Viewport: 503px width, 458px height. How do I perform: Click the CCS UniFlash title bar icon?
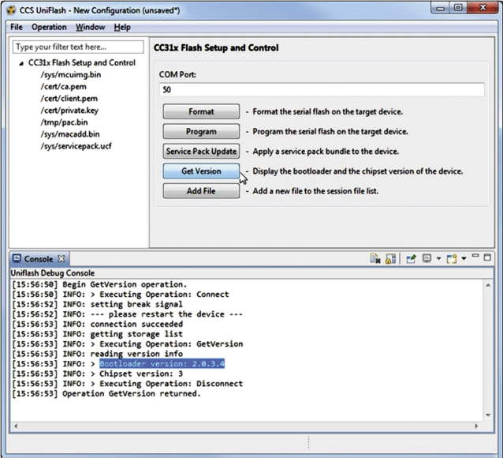click(11, 10)
